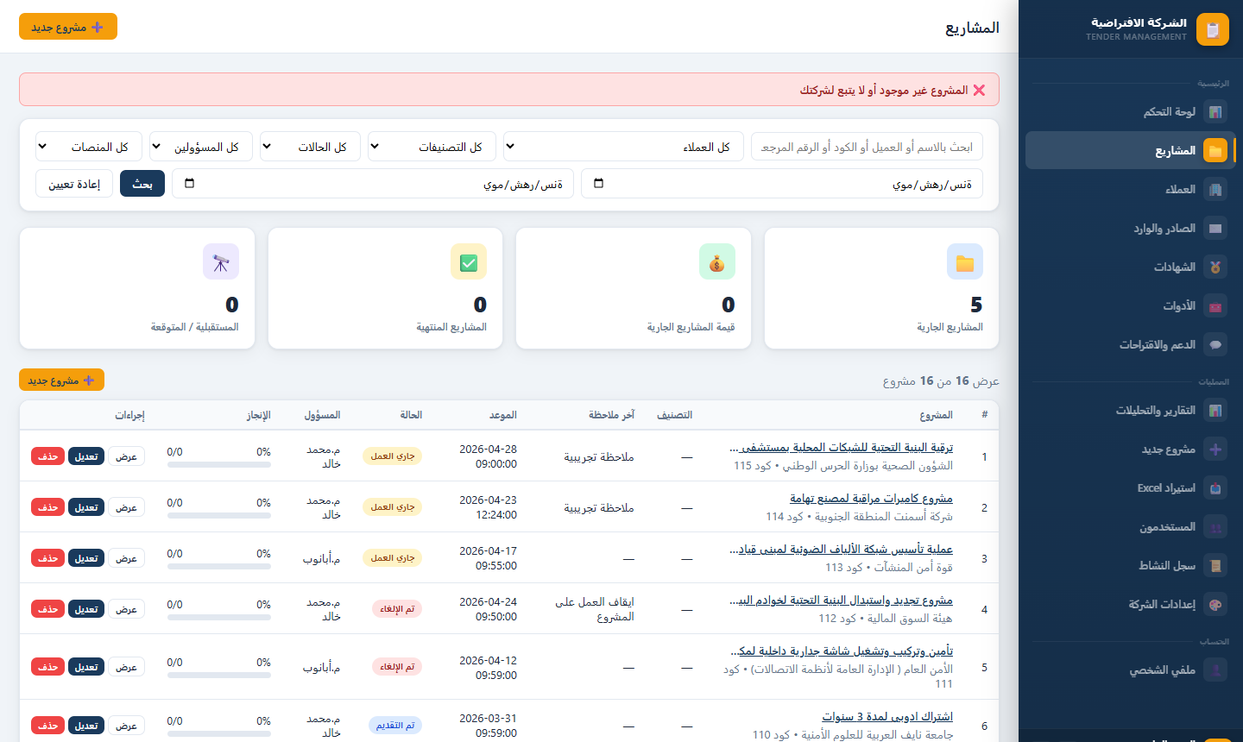Click مشروع جديد button above the table
The height and width of the screenshot is (742, 1243).
click(x=61, y=380)
